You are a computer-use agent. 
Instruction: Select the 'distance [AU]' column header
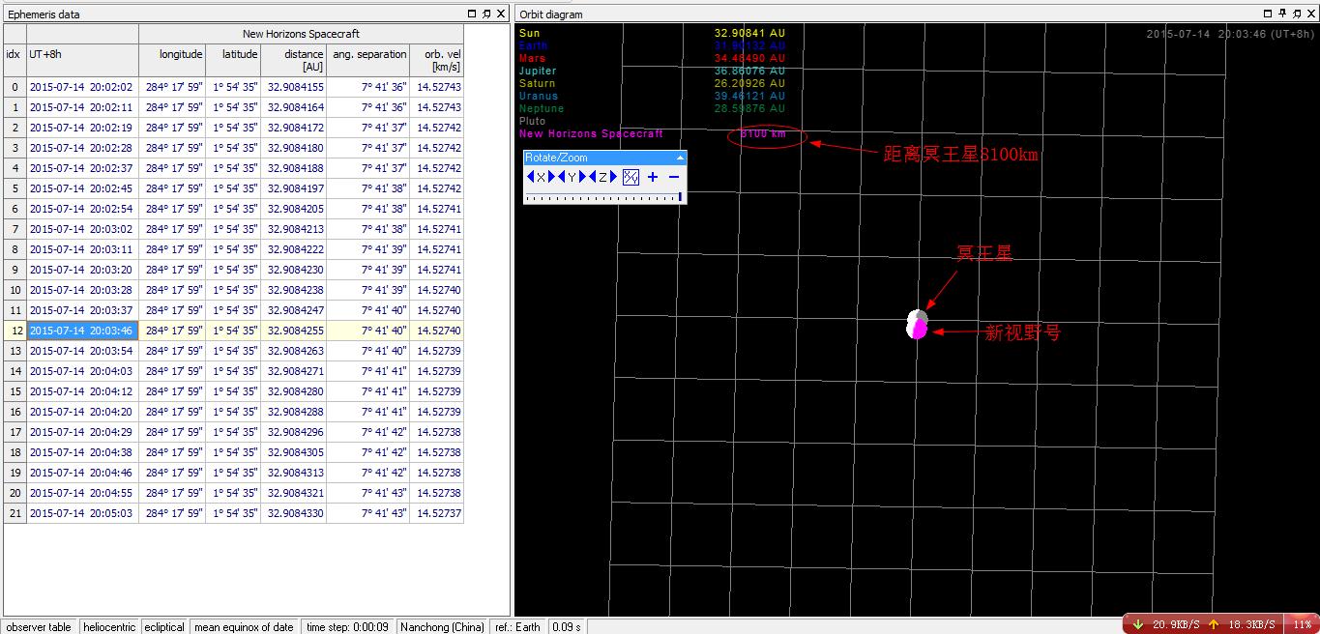[x=294, y=60]
